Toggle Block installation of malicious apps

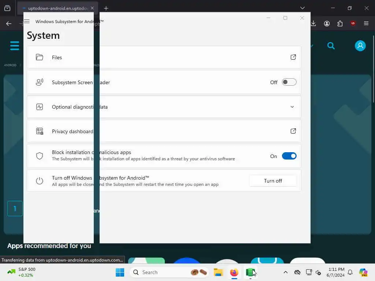[289, 156]
